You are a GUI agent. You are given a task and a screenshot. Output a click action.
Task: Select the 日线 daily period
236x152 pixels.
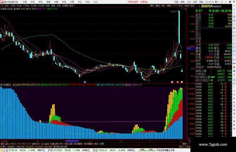tap(47, 6)
